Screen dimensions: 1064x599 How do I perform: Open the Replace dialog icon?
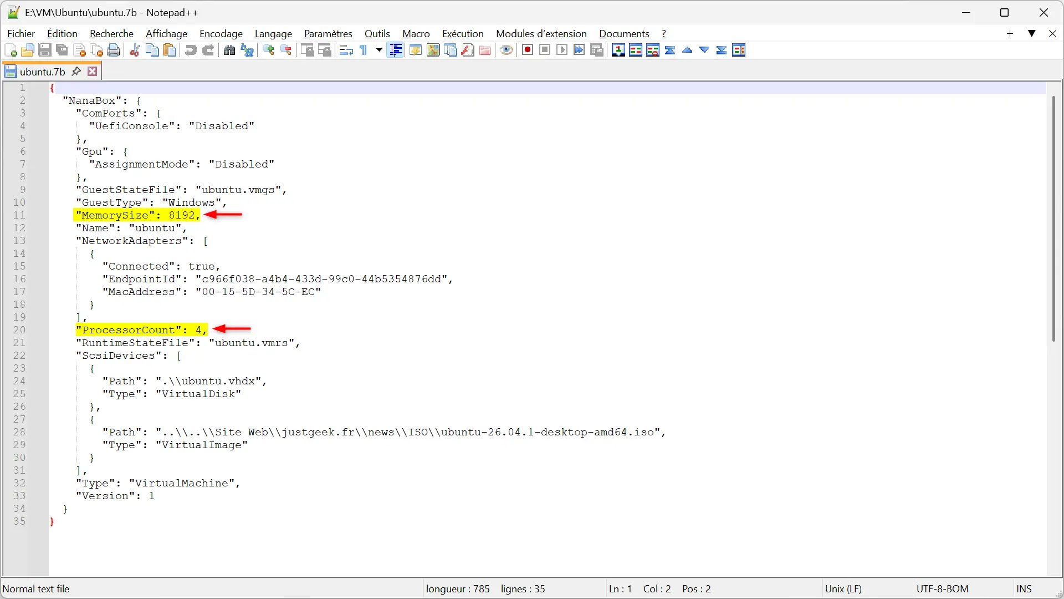247,50
